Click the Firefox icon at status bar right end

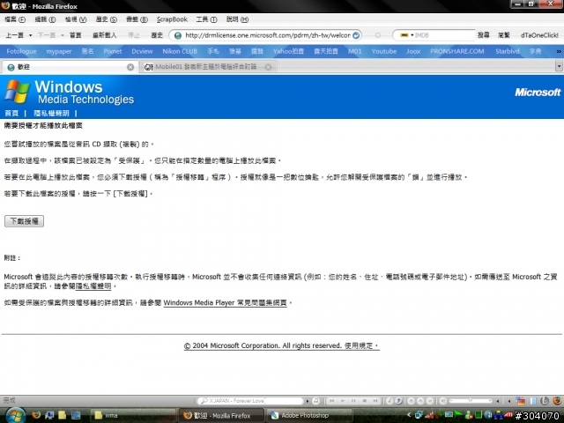558,400
